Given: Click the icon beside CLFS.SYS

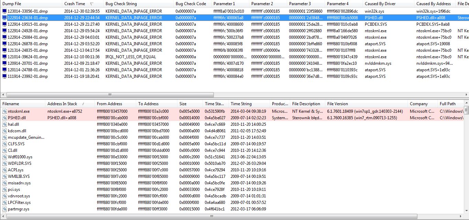Looking at the screenshot, I should coord(4,144).
